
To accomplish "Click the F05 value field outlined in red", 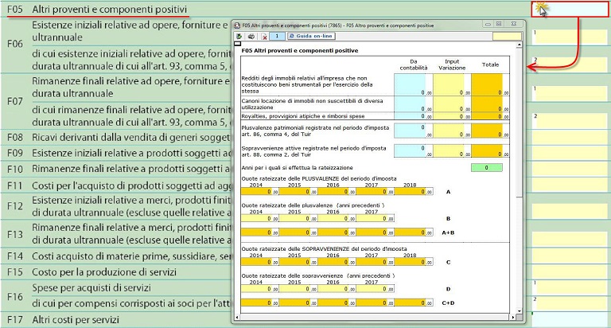I will (570, 10).
